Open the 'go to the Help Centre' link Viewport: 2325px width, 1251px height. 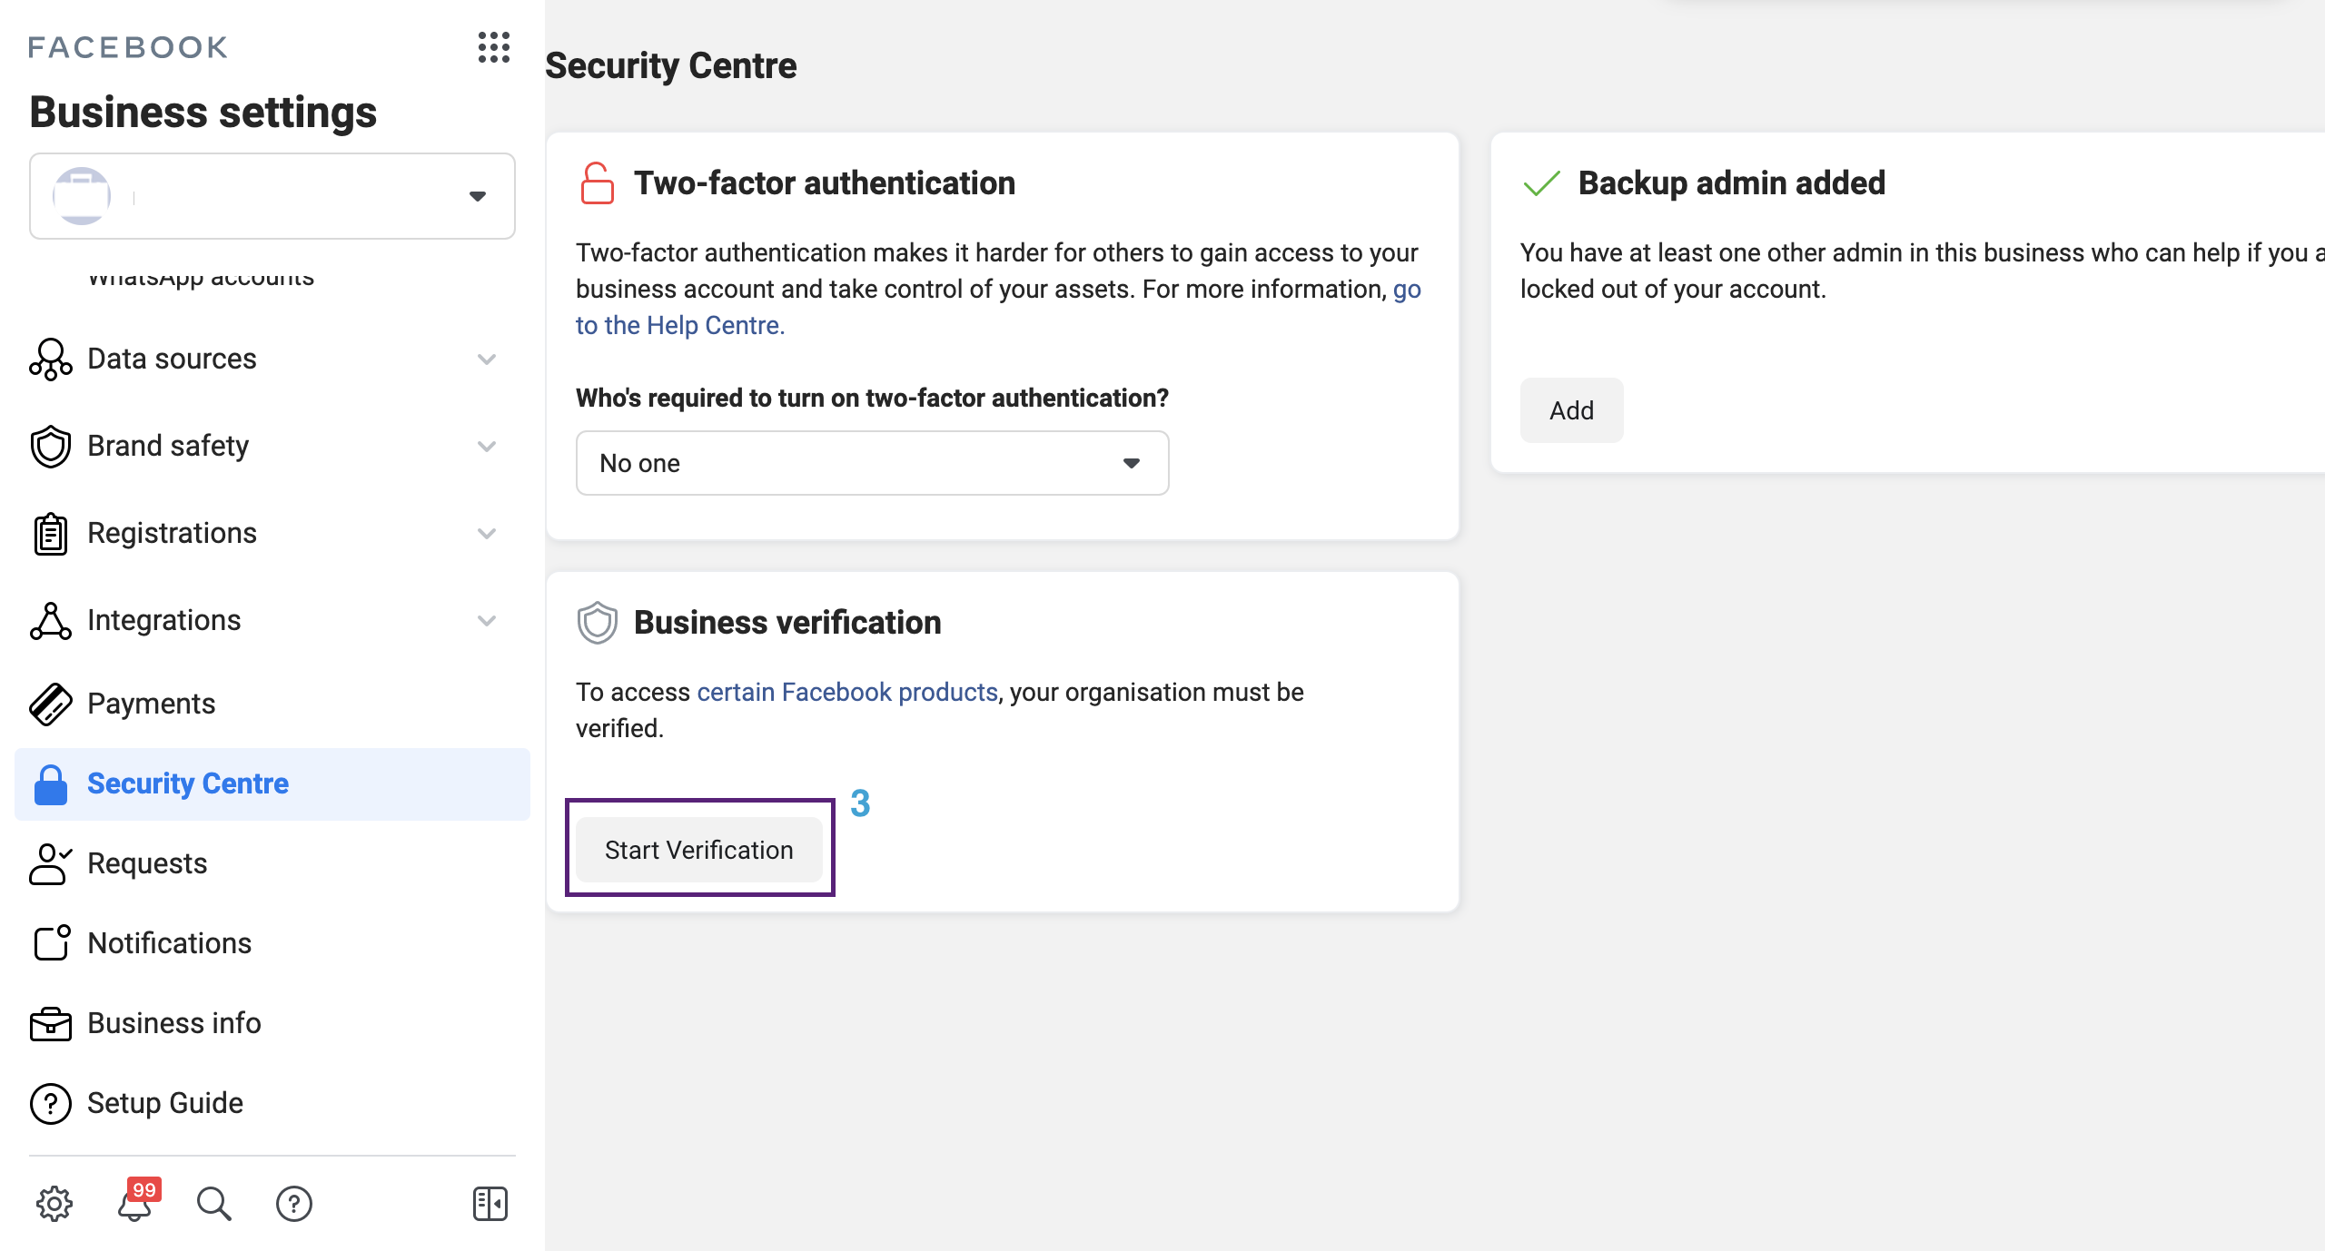pyautogui.click(x=679, y=325)
